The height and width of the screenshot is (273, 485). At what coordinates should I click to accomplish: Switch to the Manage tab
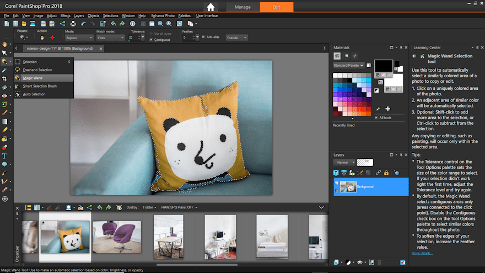(242, 7)
